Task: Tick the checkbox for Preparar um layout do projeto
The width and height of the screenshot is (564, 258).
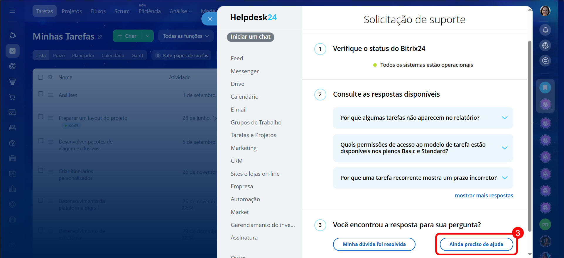Action: (41, 117)
